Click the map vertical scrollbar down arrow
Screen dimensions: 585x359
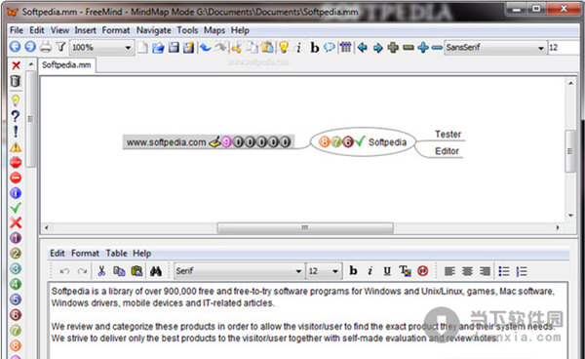pos(570,216)
